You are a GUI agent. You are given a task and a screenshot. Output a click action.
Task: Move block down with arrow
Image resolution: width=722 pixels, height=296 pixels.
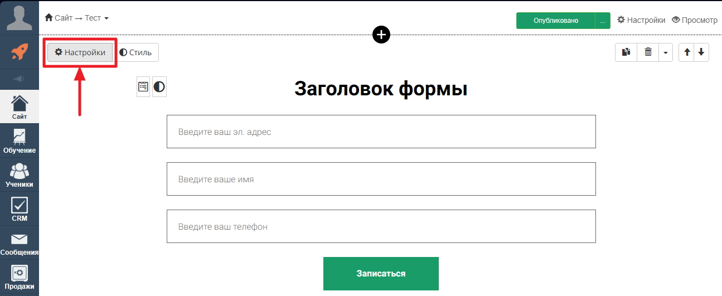click(701, 52)
